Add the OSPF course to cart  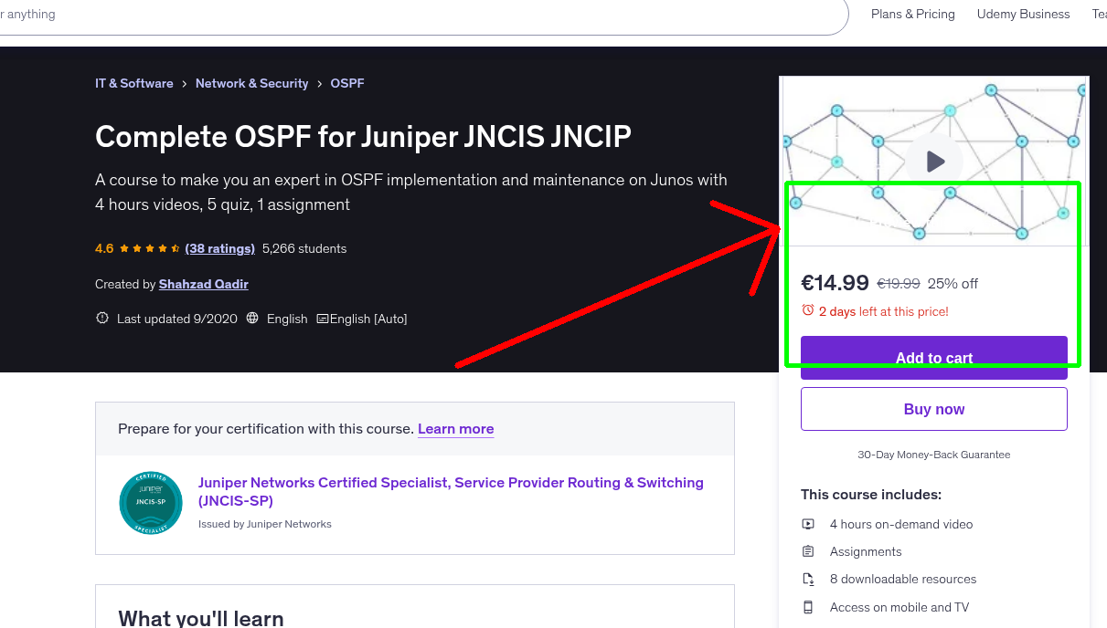click(933, 358)
